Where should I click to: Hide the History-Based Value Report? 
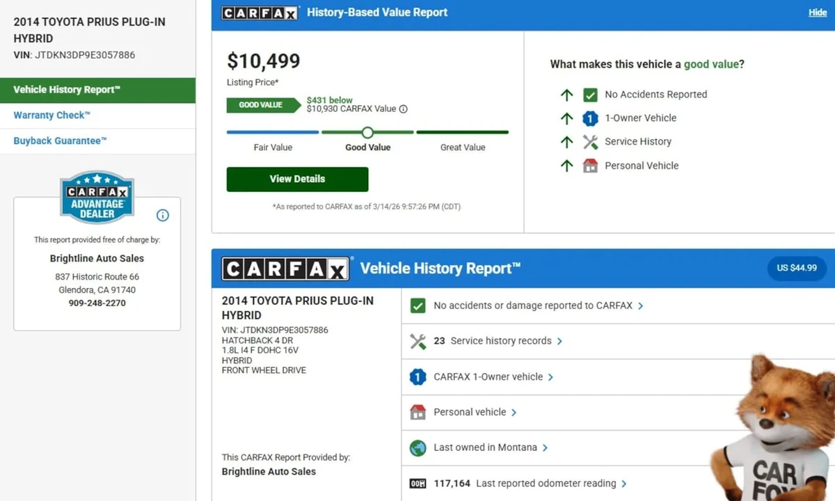click(x=818, y=13)
